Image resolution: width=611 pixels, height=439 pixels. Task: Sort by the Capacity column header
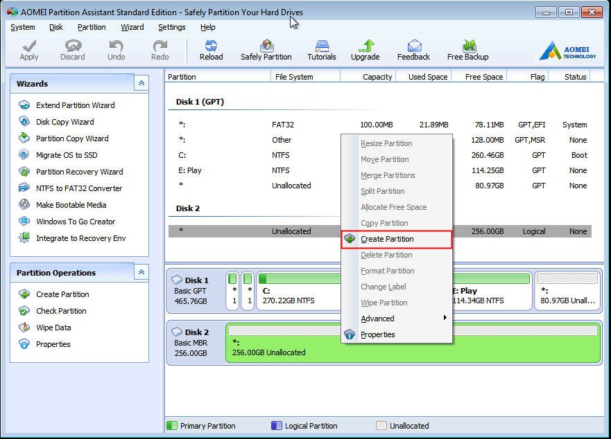tap(369, 77)
